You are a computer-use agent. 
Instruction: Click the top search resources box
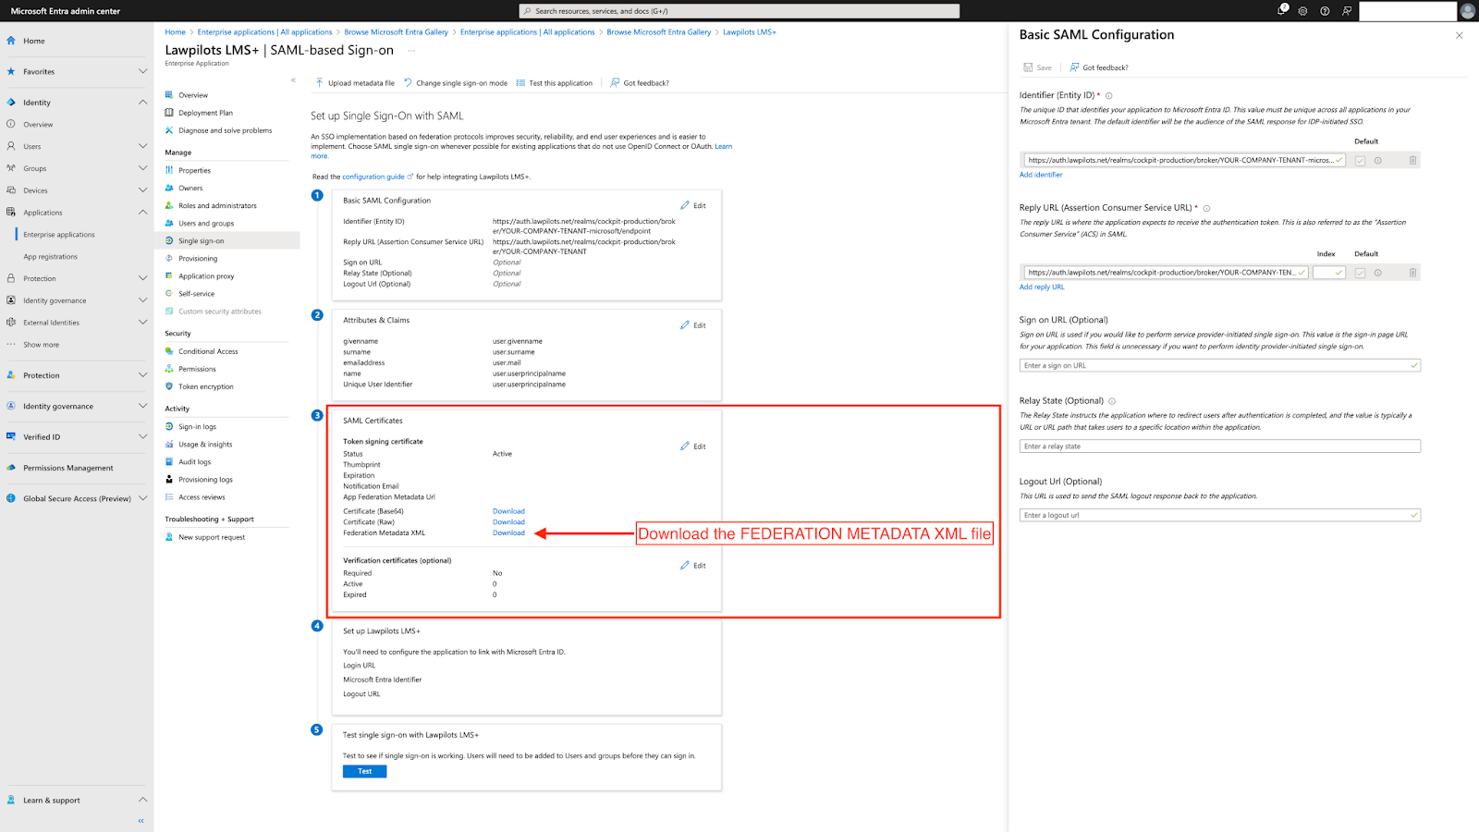coord(739,11)
